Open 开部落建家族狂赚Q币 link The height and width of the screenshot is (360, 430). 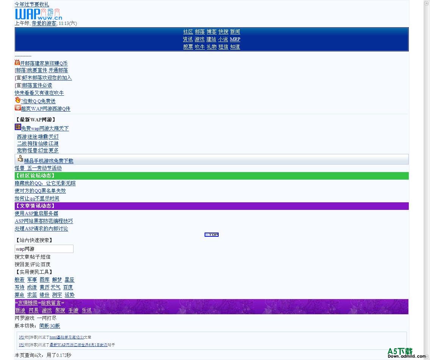(44, 63)
